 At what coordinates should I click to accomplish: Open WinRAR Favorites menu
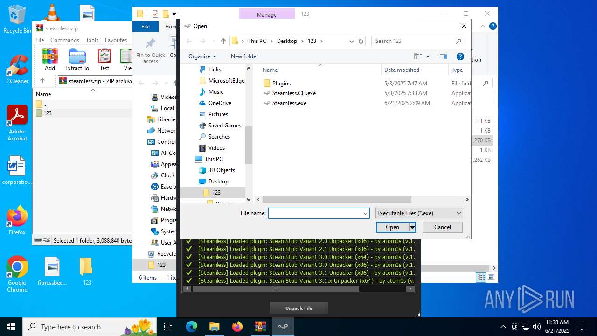(x=116, y=40)
